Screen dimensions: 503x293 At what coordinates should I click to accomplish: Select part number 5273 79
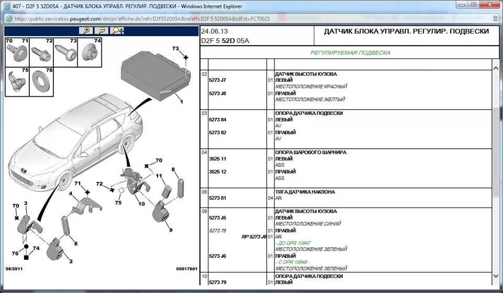[217, 283]
